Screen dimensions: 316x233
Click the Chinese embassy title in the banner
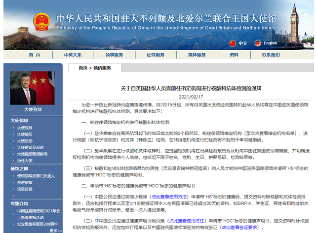[166, 19]
